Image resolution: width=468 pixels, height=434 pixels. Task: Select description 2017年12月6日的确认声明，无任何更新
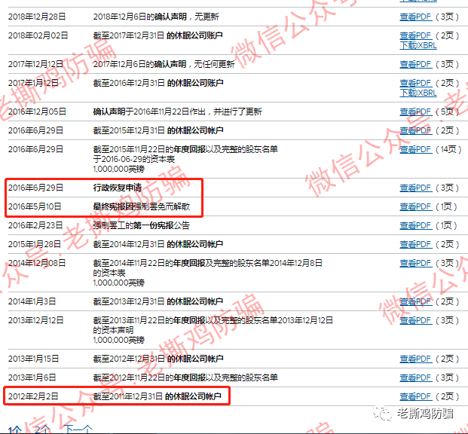(164, 64)
